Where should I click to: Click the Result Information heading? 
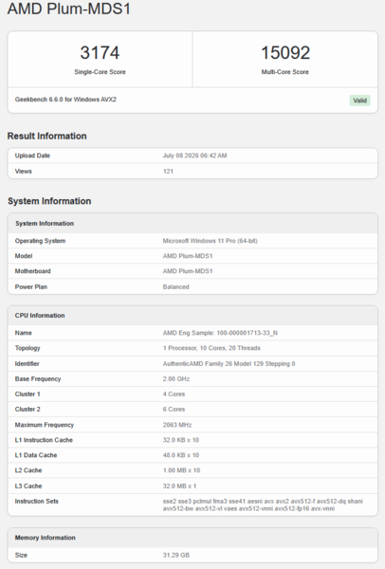[x=47, y=136]
